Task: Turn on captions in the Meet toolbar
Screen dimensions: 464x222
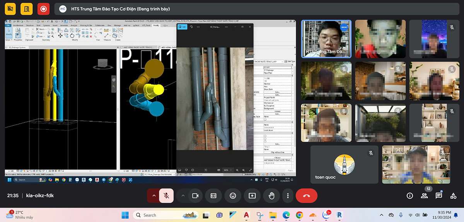Action: (x=213, y=196)
